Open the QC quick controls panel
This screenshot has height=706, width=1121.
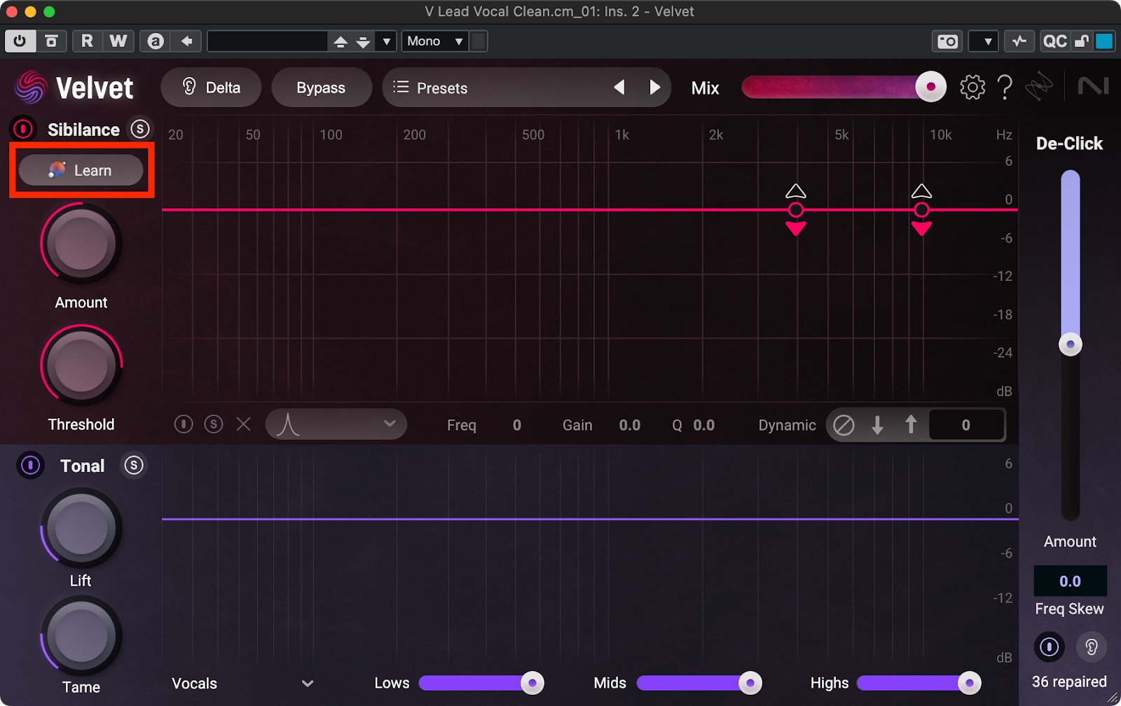pos(1054,41)
